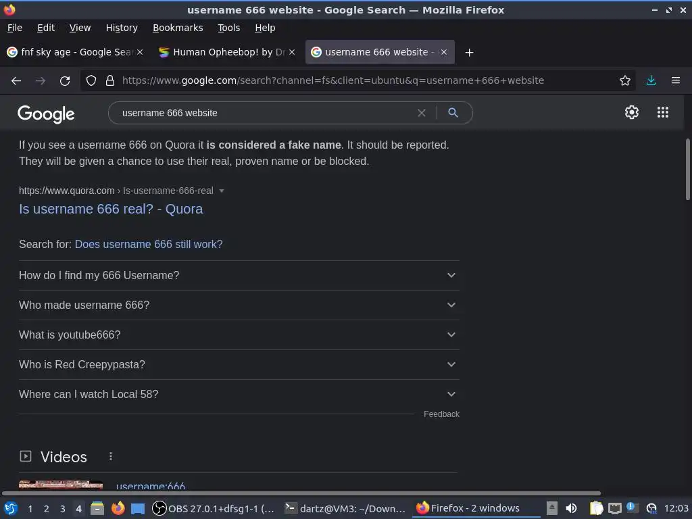
Task: Open the Lubuntu start menu
Action: pyautogui.click(x=11, y=508)
